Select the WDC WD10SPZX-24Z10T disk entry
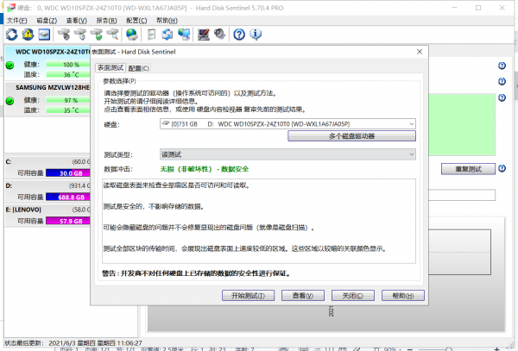The height and width of the screenshot is (351, 518). coord(47,63)
